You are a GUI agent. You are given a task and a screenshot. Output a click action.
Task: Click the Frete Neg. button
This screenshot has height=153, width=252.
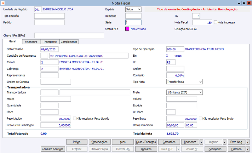coord(237,142)
